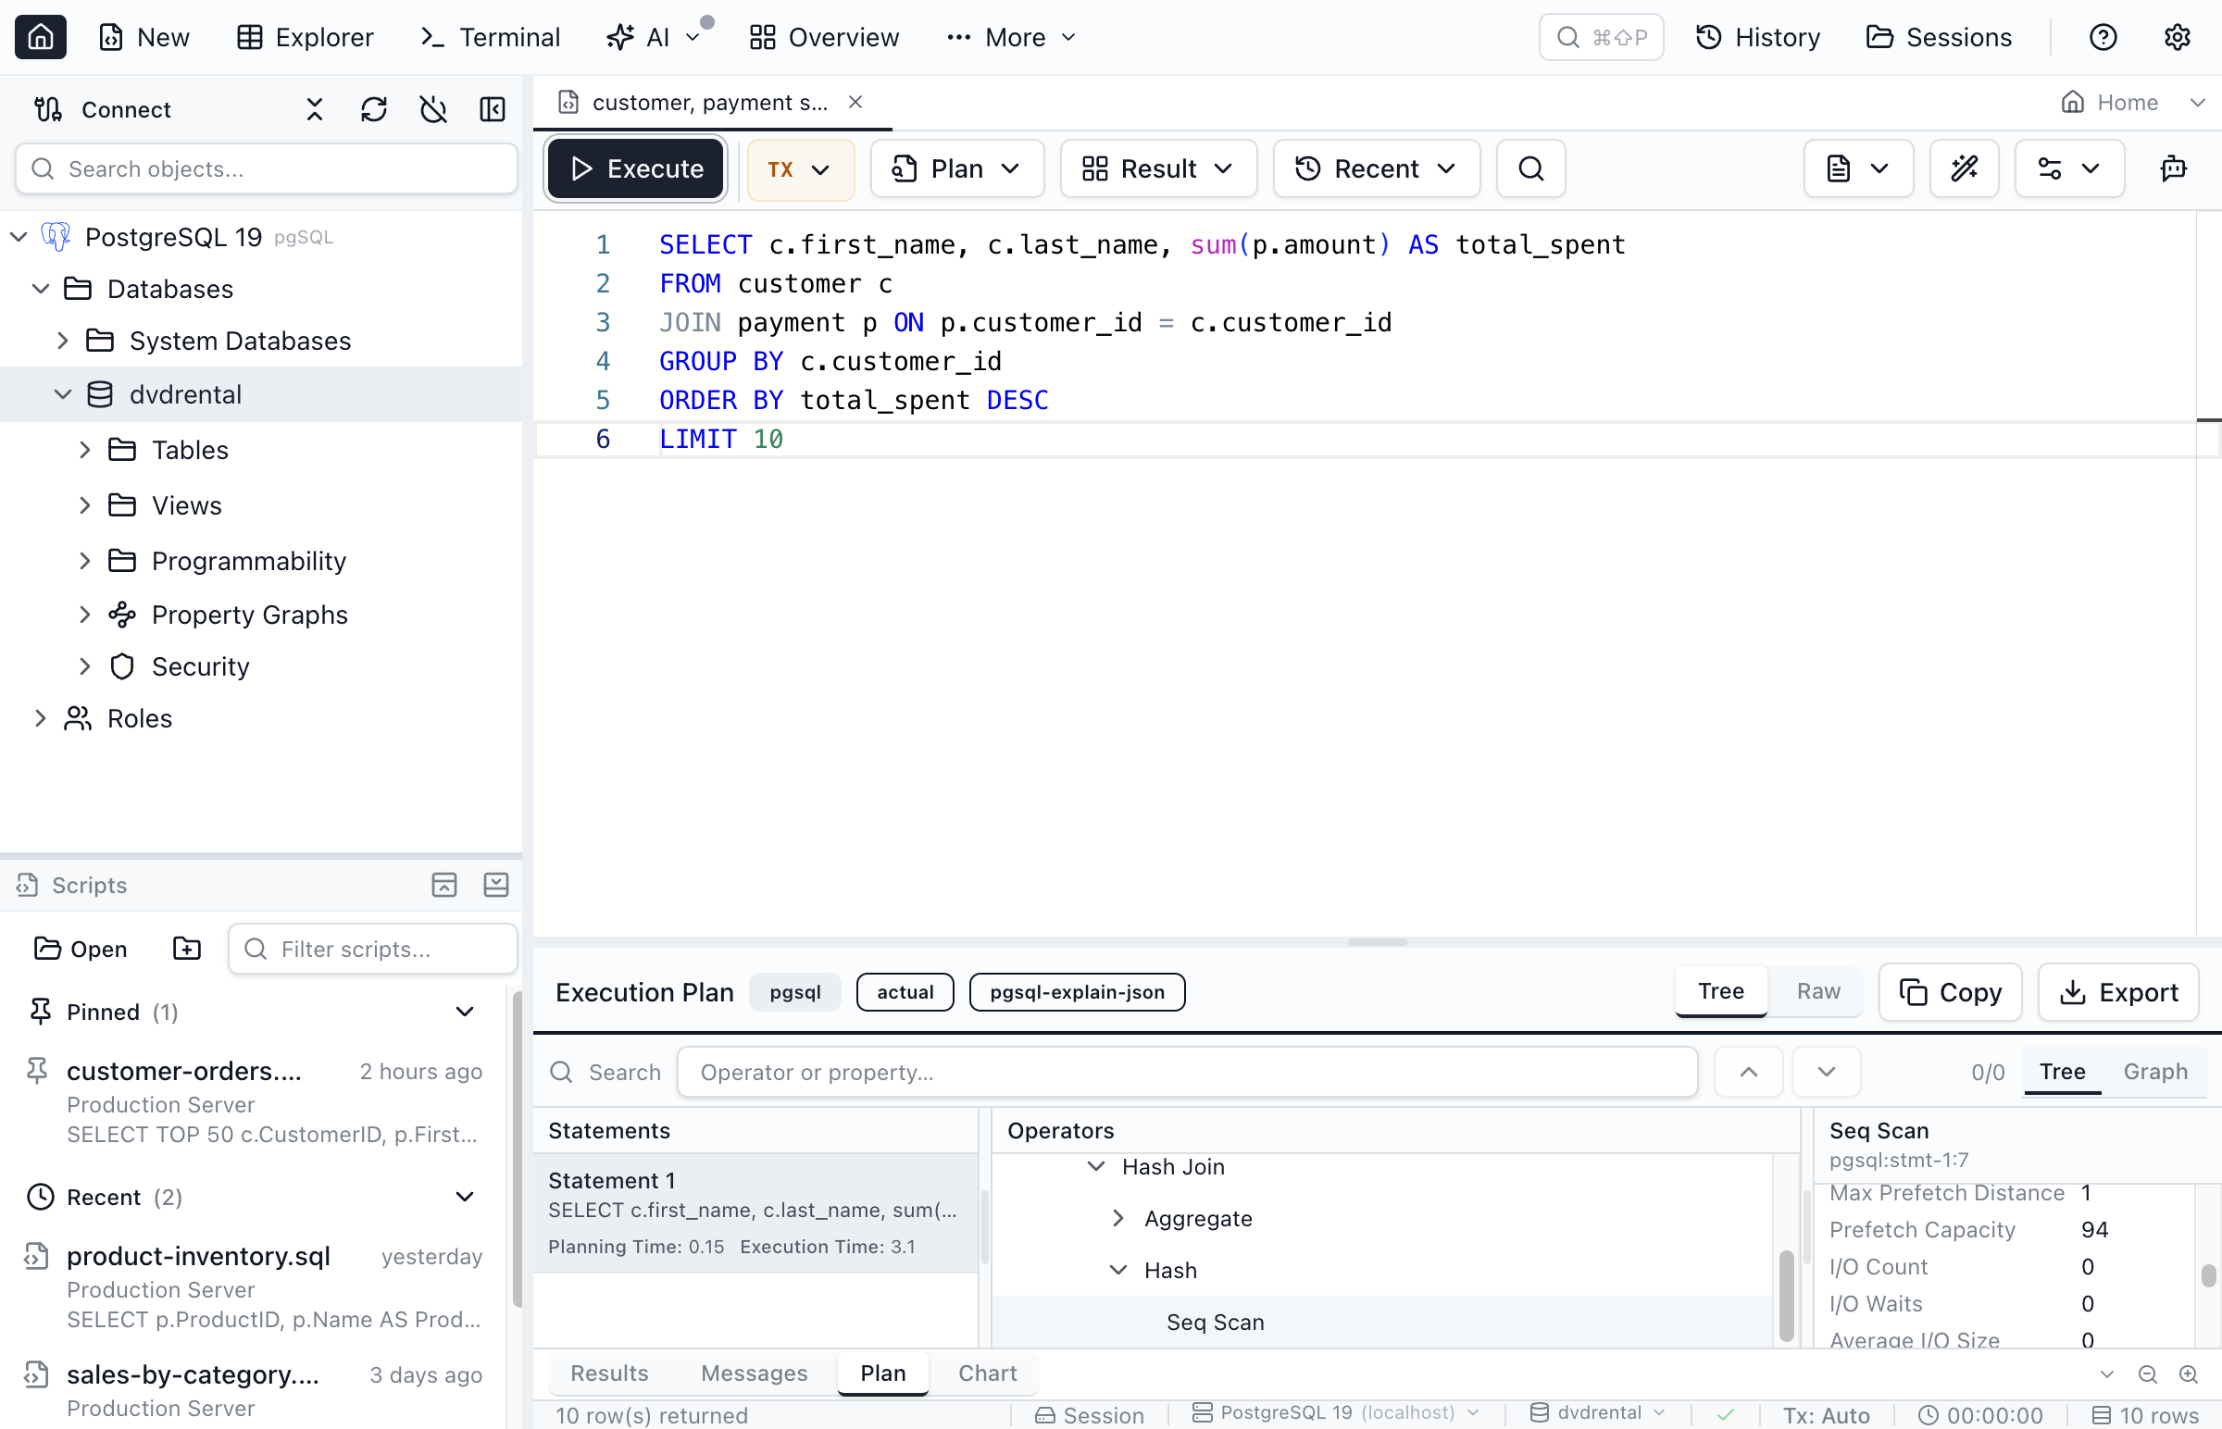Switch to the Chart tab

(x=988, y=1373)
